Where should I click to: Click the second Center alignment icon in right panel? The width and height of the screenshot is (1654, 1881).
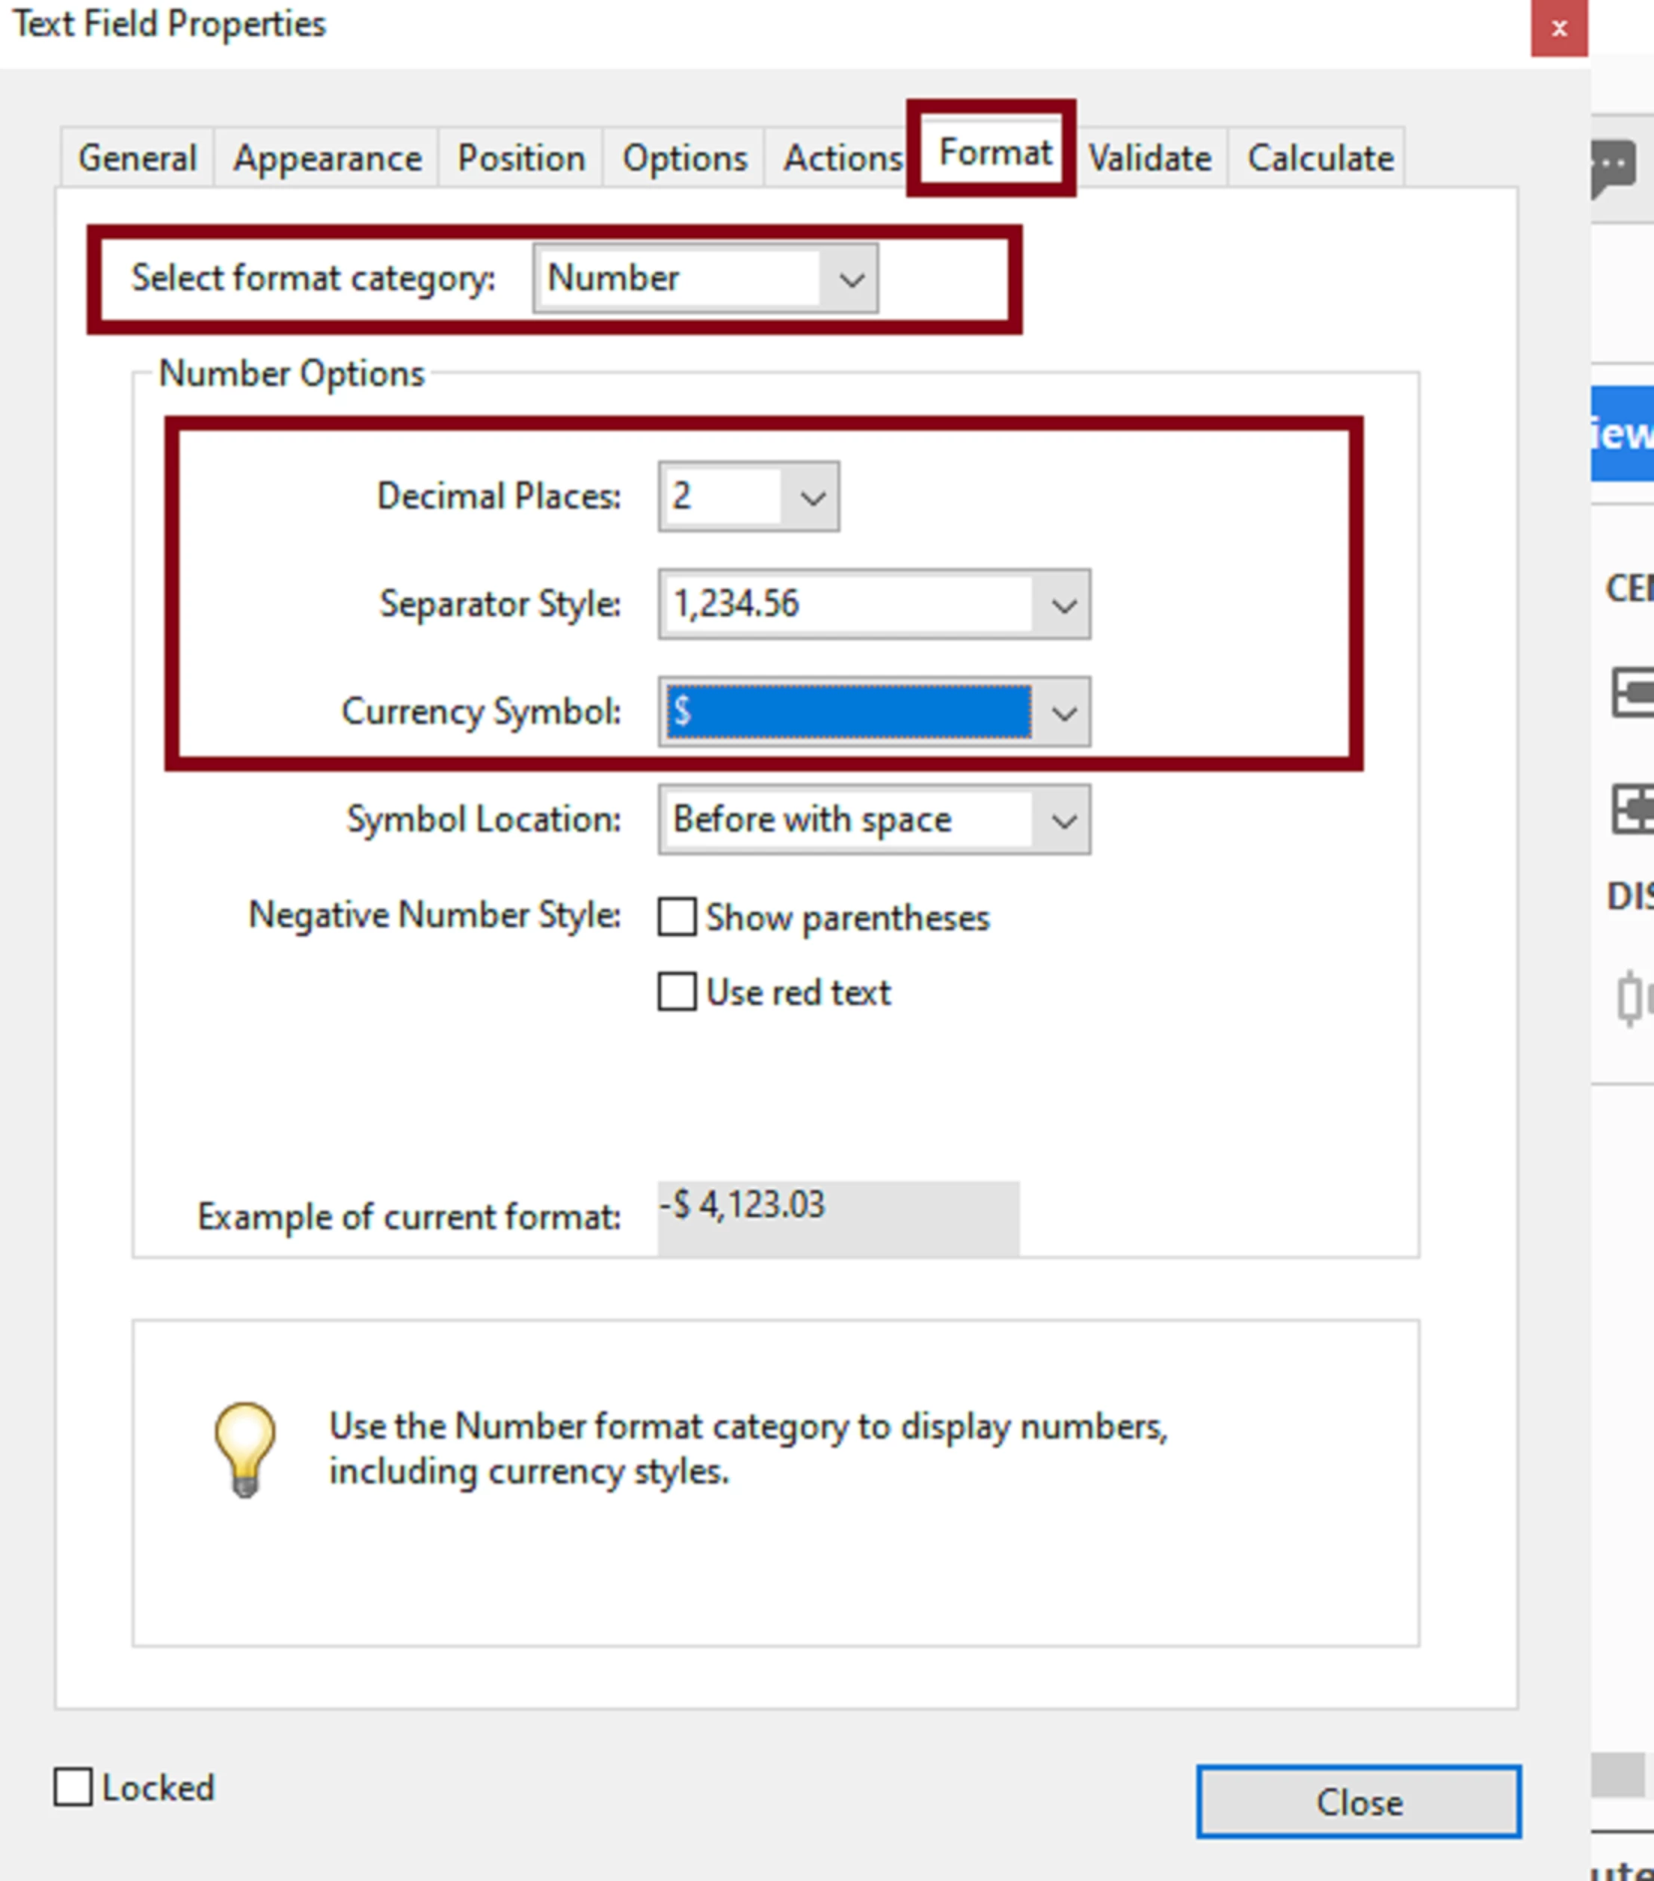1633,810
